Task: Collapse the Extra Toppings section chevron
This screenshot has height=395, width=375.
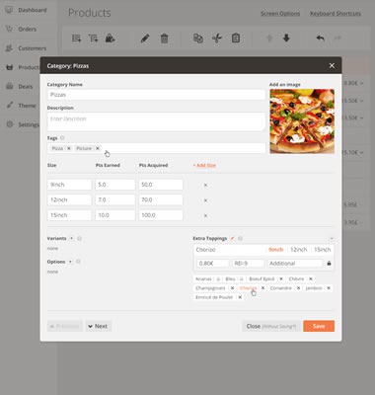Action: tap(332, 238)
